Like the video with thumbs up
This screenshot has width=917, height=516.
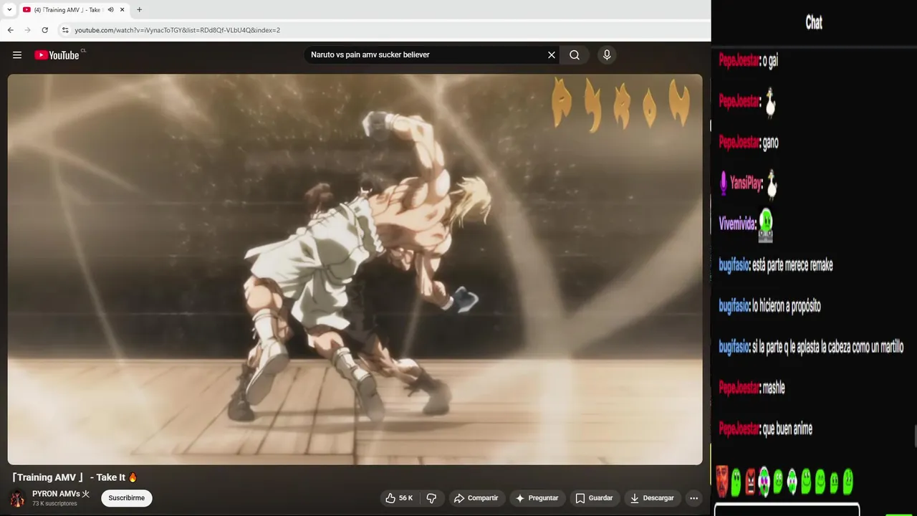399,498
